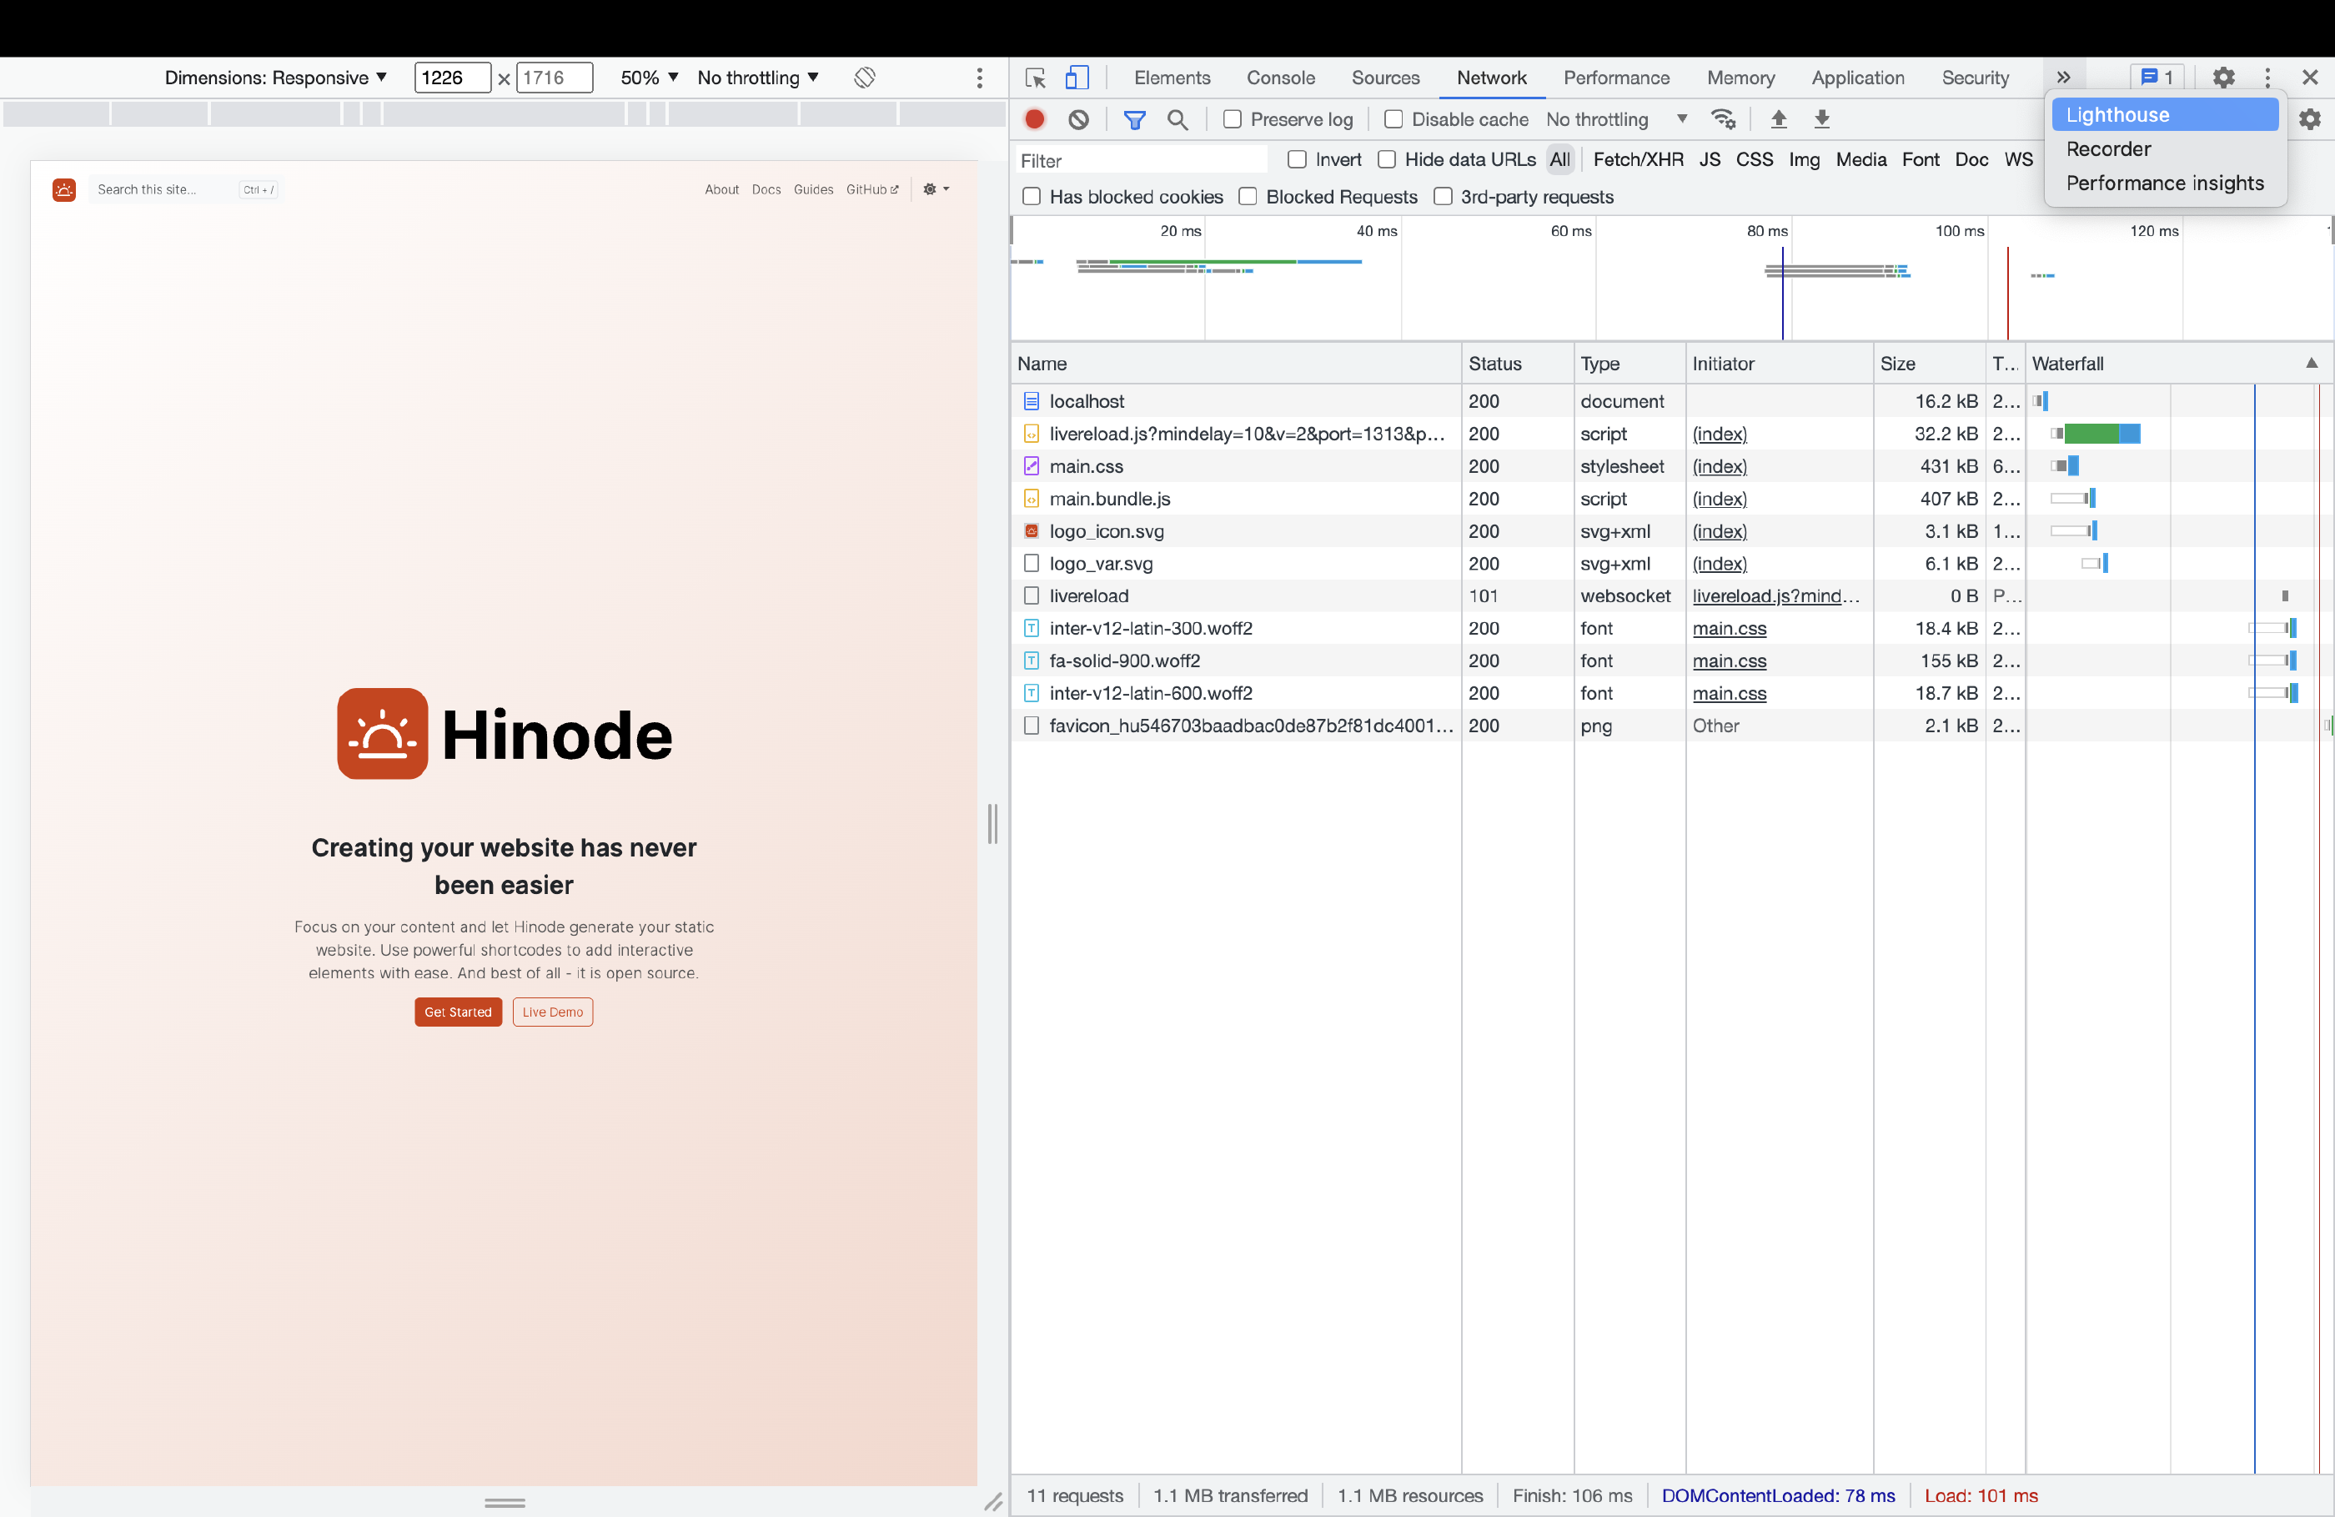Check the Disable cache checkbox
Viewport: 2335px width, 1517px height.
[x=1393, y=118]
